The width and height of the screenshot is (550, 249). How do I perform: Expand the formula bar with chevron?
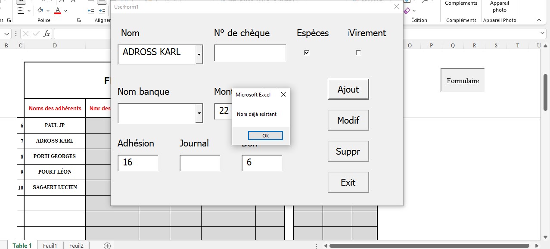tap(543, 34)
